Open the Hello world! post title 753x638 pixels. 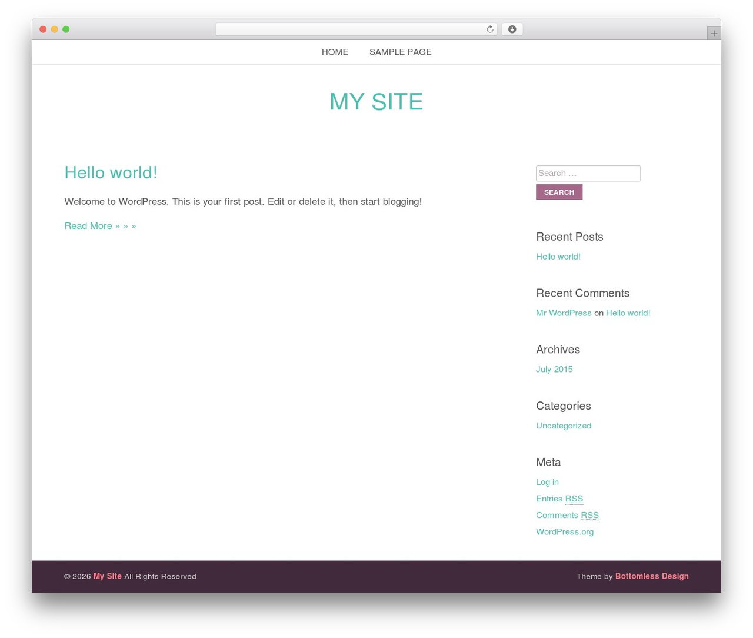pos(111,172)
